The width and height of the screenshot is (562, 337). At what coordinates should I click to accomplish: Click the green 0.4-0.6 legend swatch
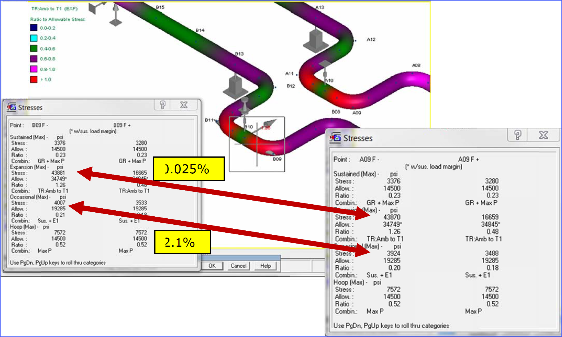[34, 48]
